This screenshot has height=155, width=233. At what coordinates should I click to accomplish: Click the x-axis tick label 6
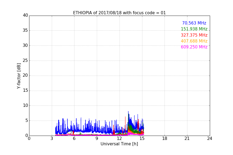(x=74, y=139)
